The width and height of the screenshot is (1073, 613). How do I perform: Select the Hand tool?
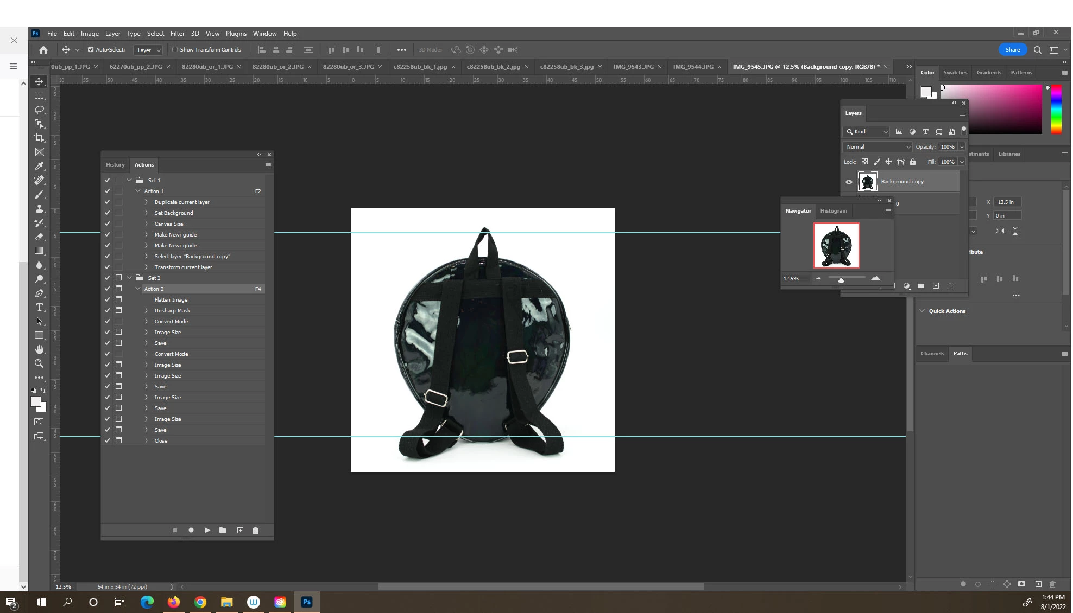[39, 349]
